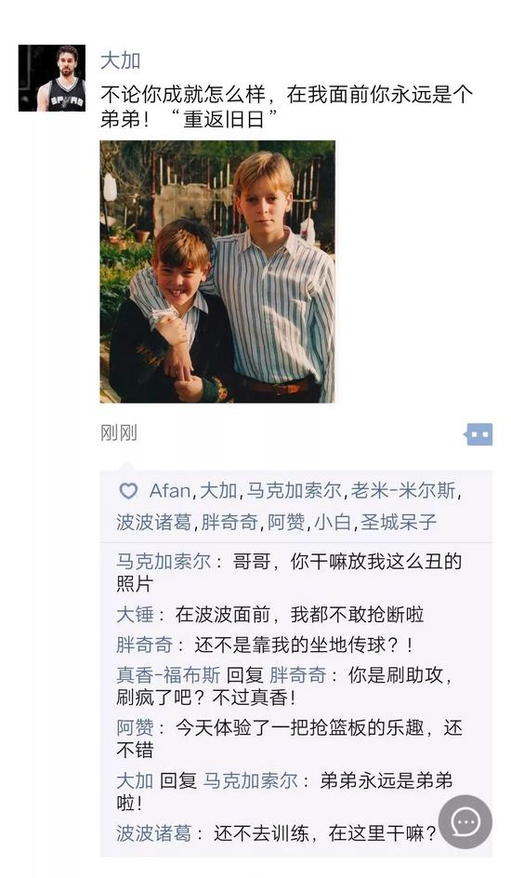Tap commenter name 真香-福布斯

click(x=168, y=674)
